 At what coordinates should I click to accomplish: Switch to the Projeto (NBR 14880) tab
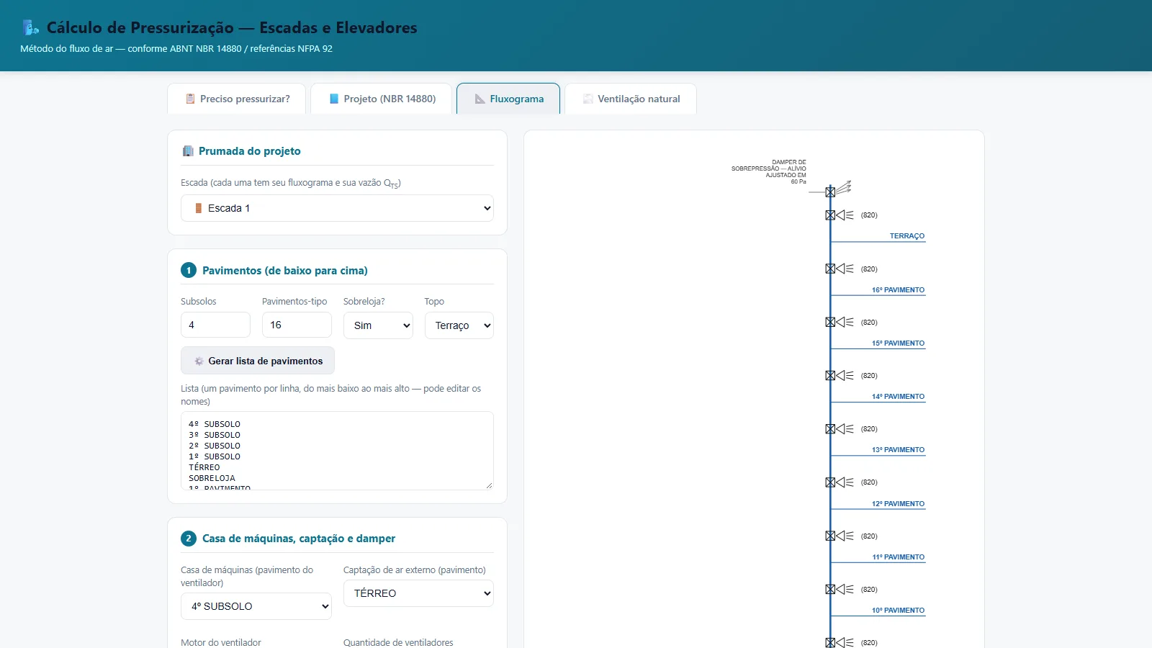(x=382, y=99)
